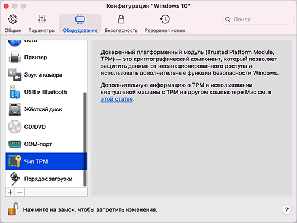Select Звук и камера label
The width and height of the screenshot is (297, 223).
click(x=43, y=75)
